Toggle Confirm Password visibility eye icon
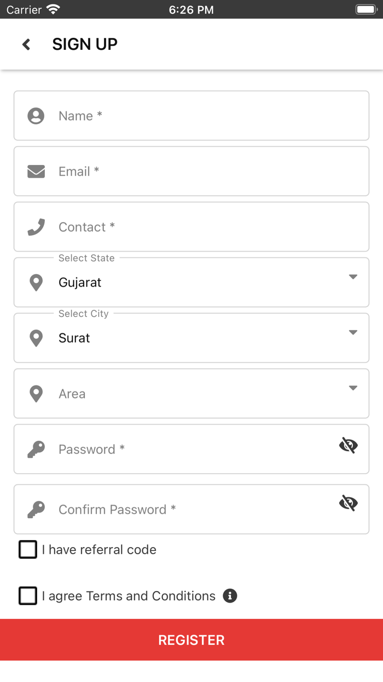 click(x=348, y=503)
